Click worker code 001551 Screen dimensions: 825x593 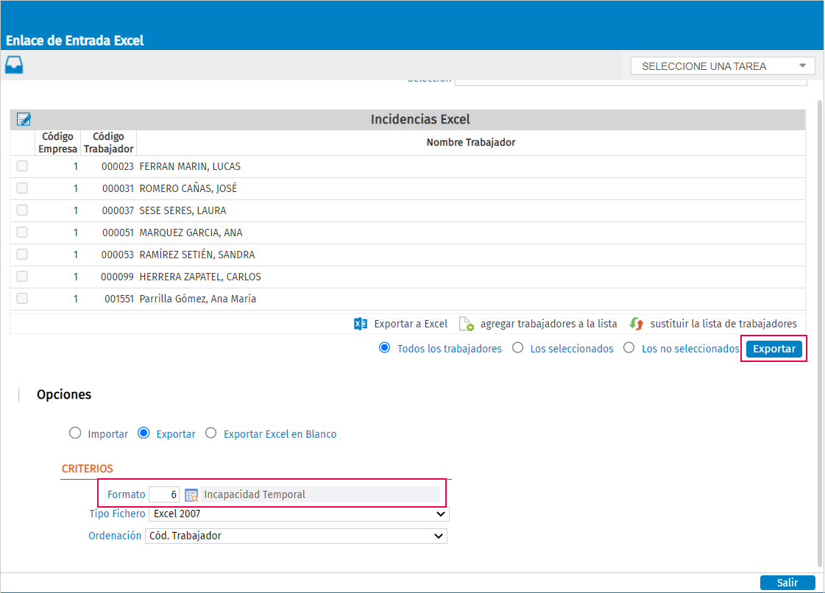[x=119, y=299]
